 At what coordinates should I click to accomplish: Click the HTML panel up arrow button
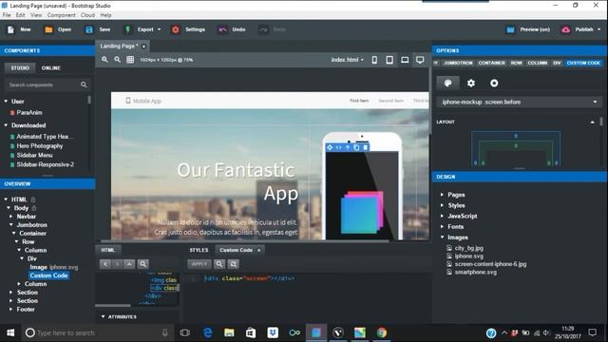pyautogui.click(x=129, y=264)
